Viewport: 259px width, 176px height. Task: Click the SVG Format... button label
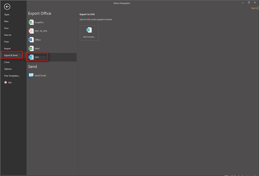89,37
